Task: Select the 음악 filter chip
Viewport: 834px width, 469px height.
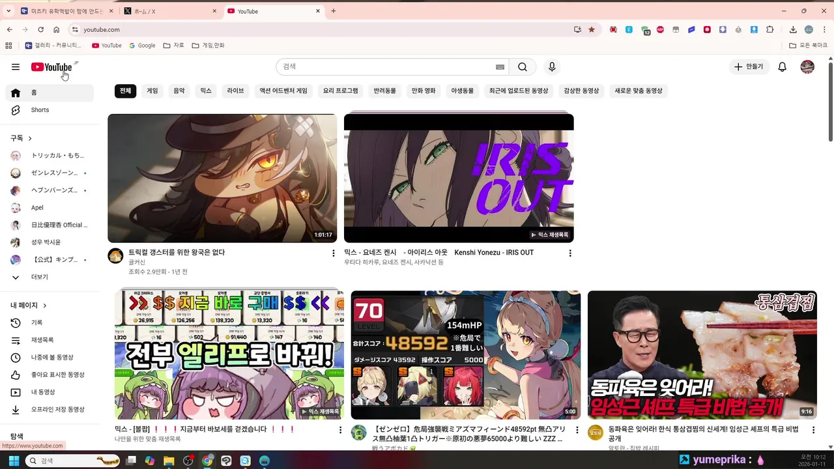Action: pyautogui.click(x=179, y=91)
